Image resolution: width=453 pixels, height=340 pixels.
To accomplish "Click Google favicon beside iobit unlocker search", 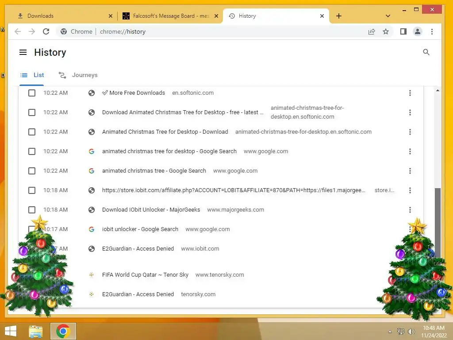I will 91,229.
